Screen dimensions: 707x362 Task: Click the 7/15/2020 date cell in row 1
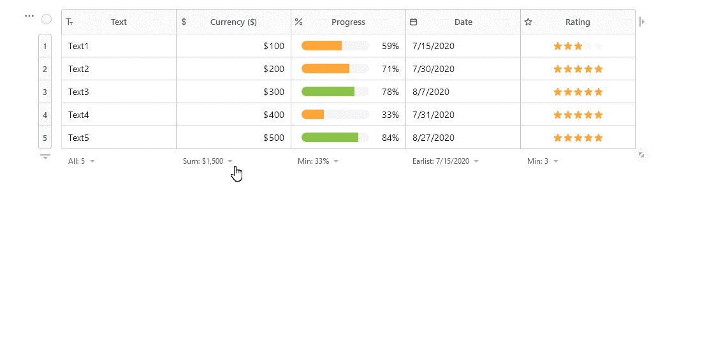(463, 46)
